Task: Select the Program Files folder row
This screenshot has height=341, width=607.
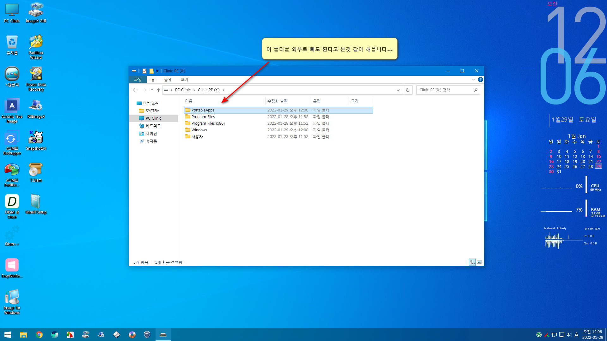Action: [278, 117]
